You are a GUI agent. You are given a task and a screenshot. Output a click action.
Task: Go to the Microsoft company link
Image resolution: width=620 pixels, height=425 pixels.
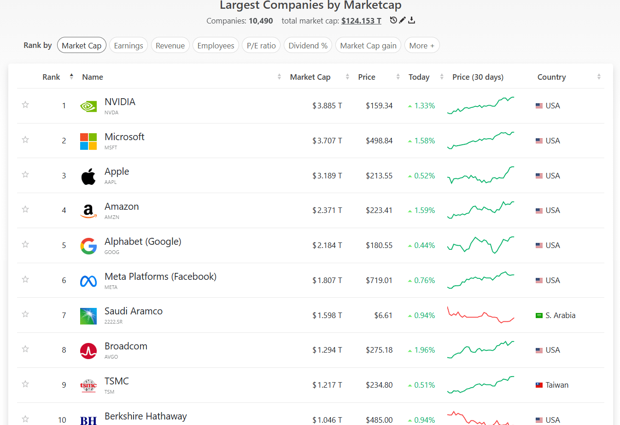coord(124,137)
